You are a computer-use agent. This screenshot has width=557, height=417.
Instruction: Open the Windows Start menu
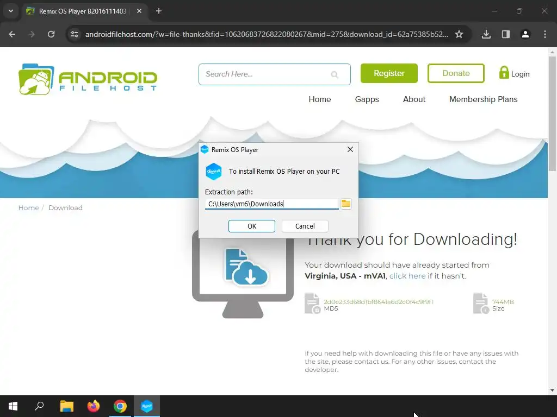coord(13,406)
